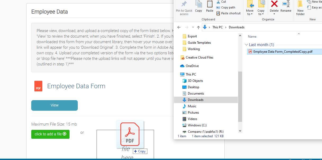Click This PC in address bar
This screenshot has width=322, height=160.
pyautogui.click(x=217, y=27)
